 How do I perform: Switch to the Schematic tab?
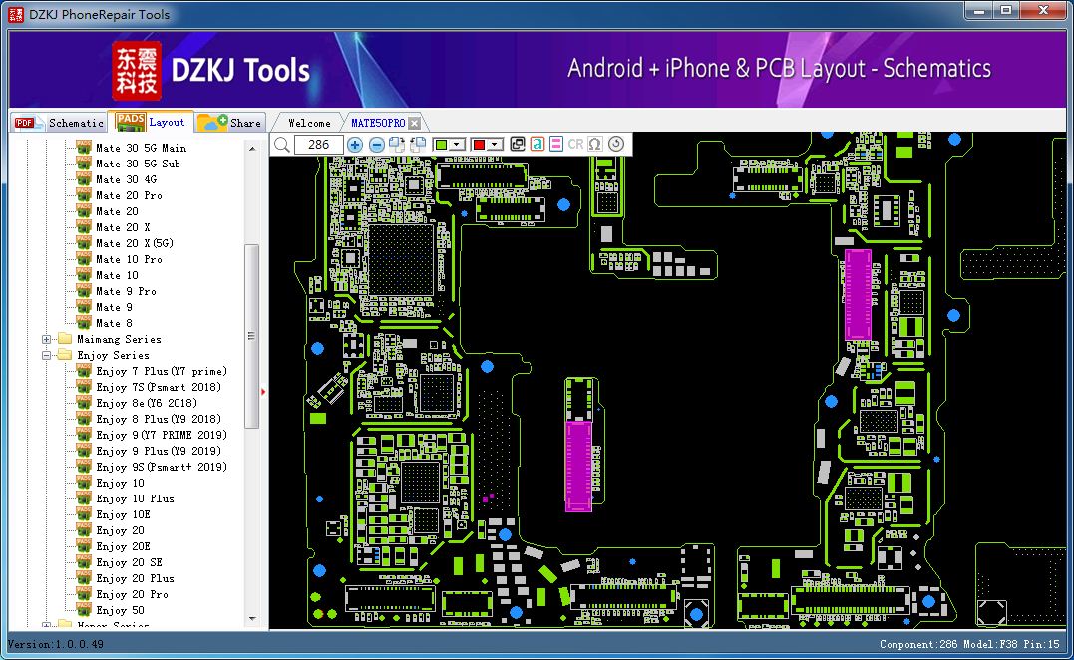tap(60, 123)
